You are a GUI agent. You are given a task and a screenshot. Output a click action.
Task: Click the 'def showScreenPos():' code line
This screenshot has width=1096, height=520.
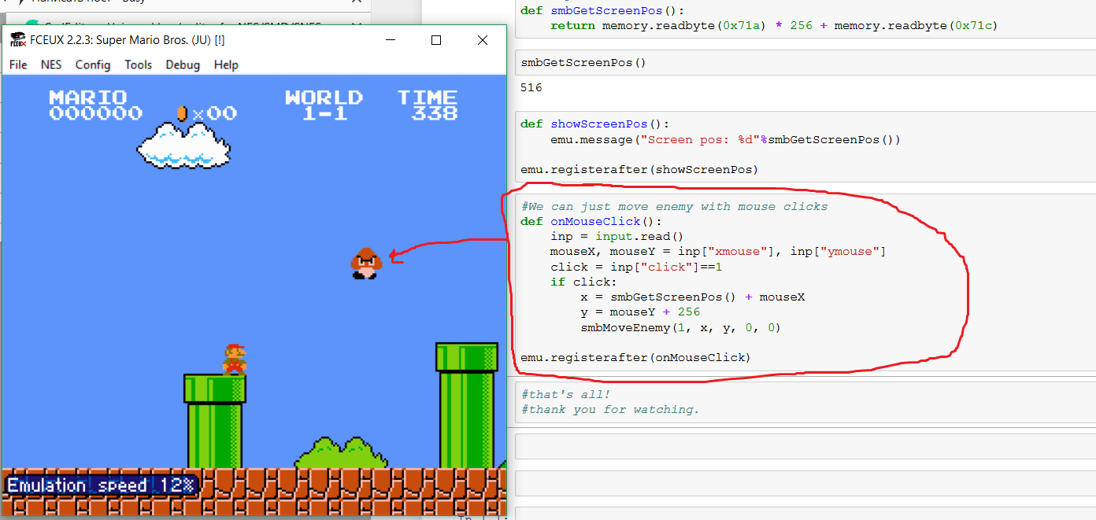pyautogui.click(x=594, y=124)
